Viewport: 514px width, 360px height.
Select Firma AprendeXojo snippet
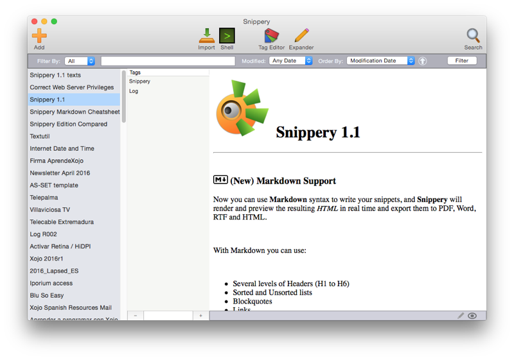[x=74, y=160]
